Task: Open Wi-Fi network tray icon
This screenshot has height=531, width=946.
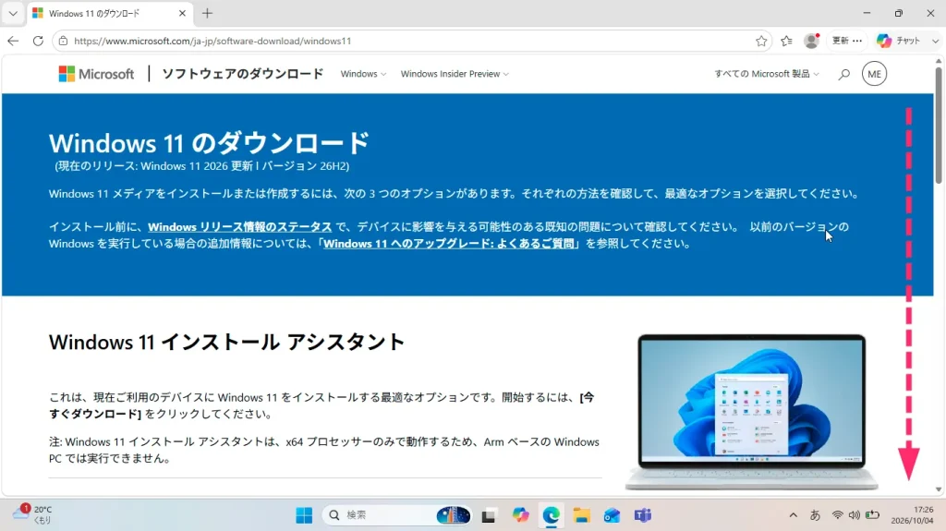Action: pyautogui.click(x=837, y=514)
